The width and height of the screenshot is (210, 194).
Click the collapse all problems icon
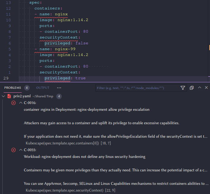192,88
